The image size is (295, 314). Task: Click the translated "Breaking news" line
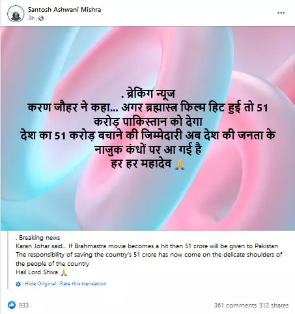pos(39,238)
